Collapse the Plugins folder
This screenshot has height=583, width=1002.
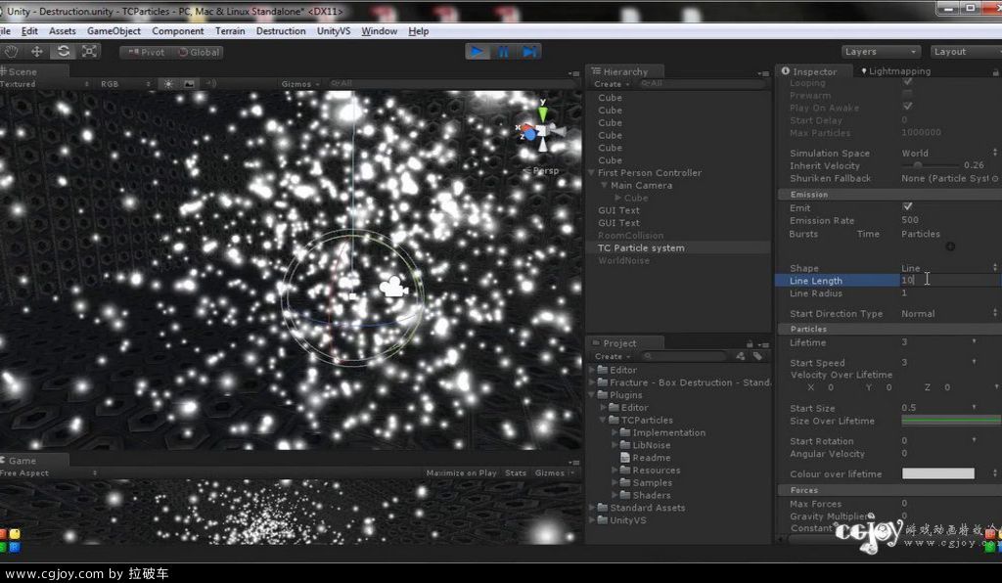(591, 395)
